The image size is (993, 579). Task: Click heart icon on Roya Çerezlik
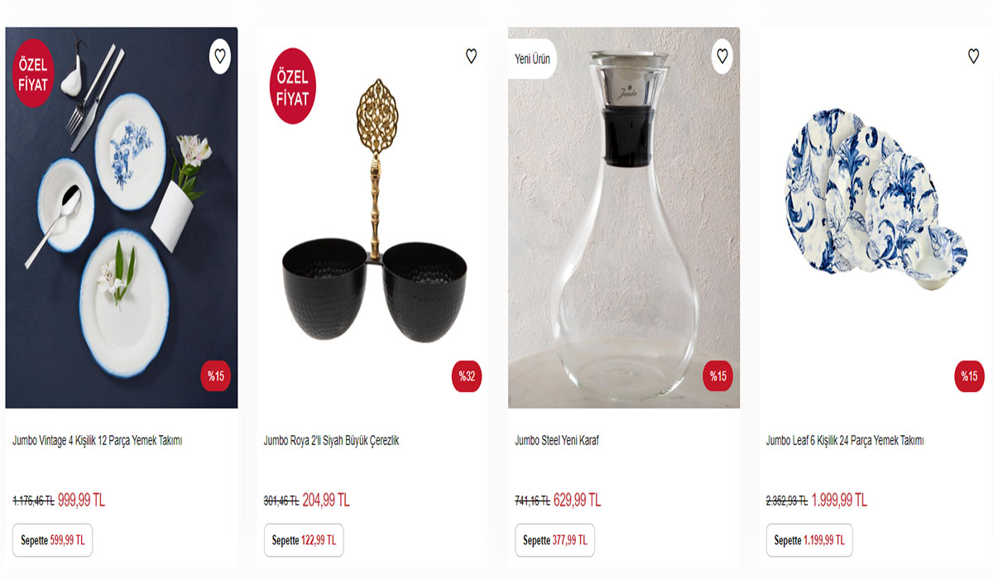click(471, 57)
